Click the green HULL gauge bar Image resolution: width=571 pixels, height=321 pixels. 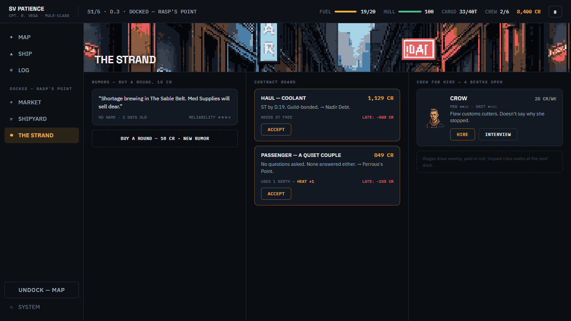point(410,12)
